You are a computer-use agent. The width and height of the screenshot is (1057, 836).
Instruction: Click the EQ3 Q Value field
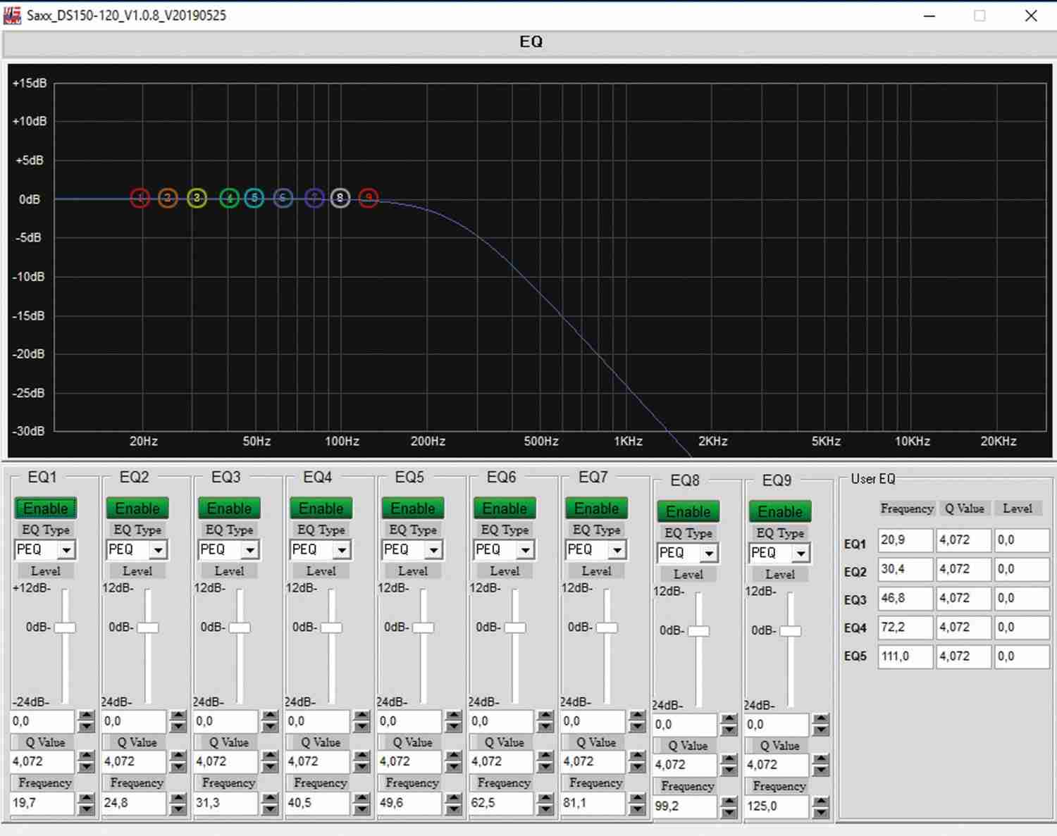[226, 762]
